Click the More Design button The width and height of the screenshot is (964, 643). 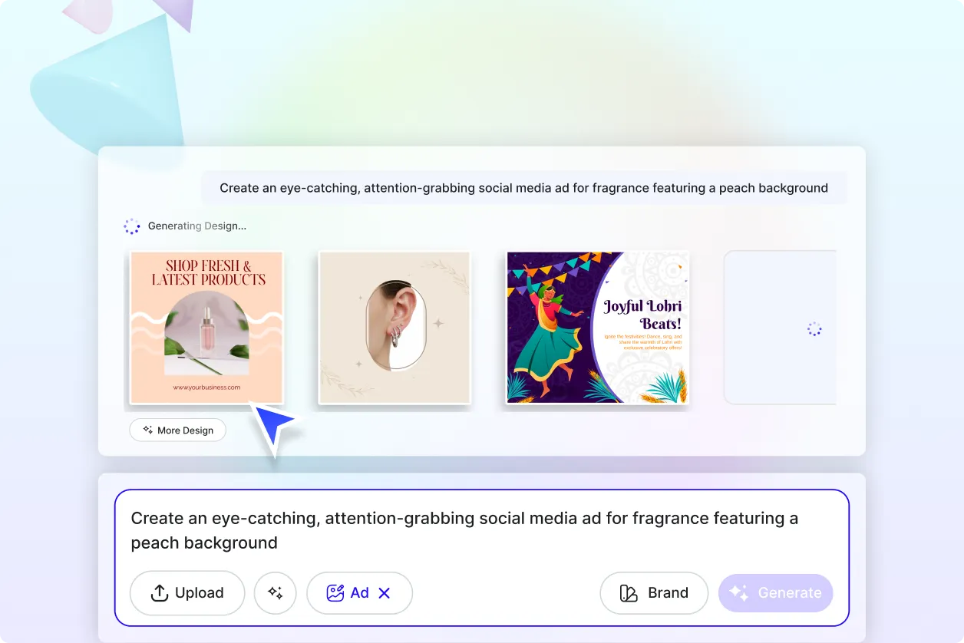coord(177,430)
